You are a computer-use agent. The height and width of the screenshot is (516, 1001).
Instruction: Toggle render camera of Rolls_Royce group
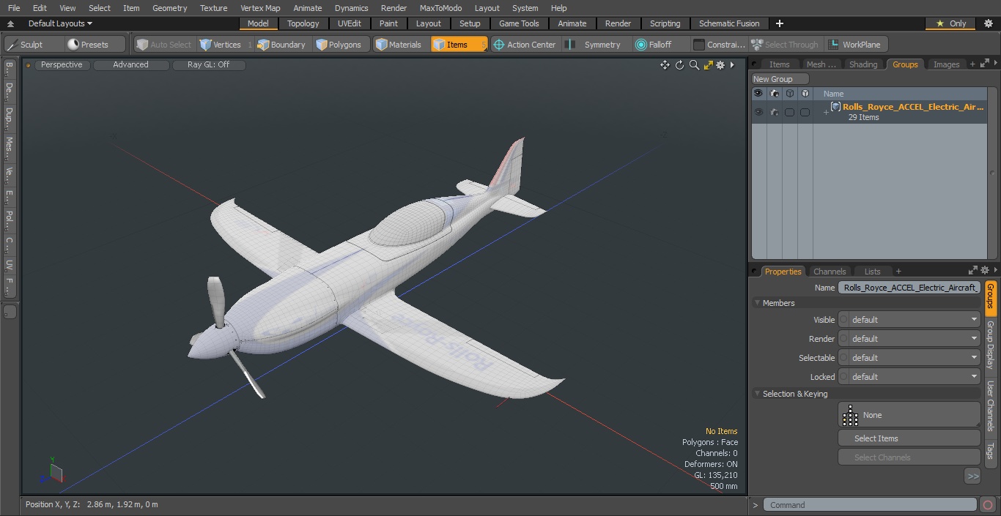coord(775,112)
